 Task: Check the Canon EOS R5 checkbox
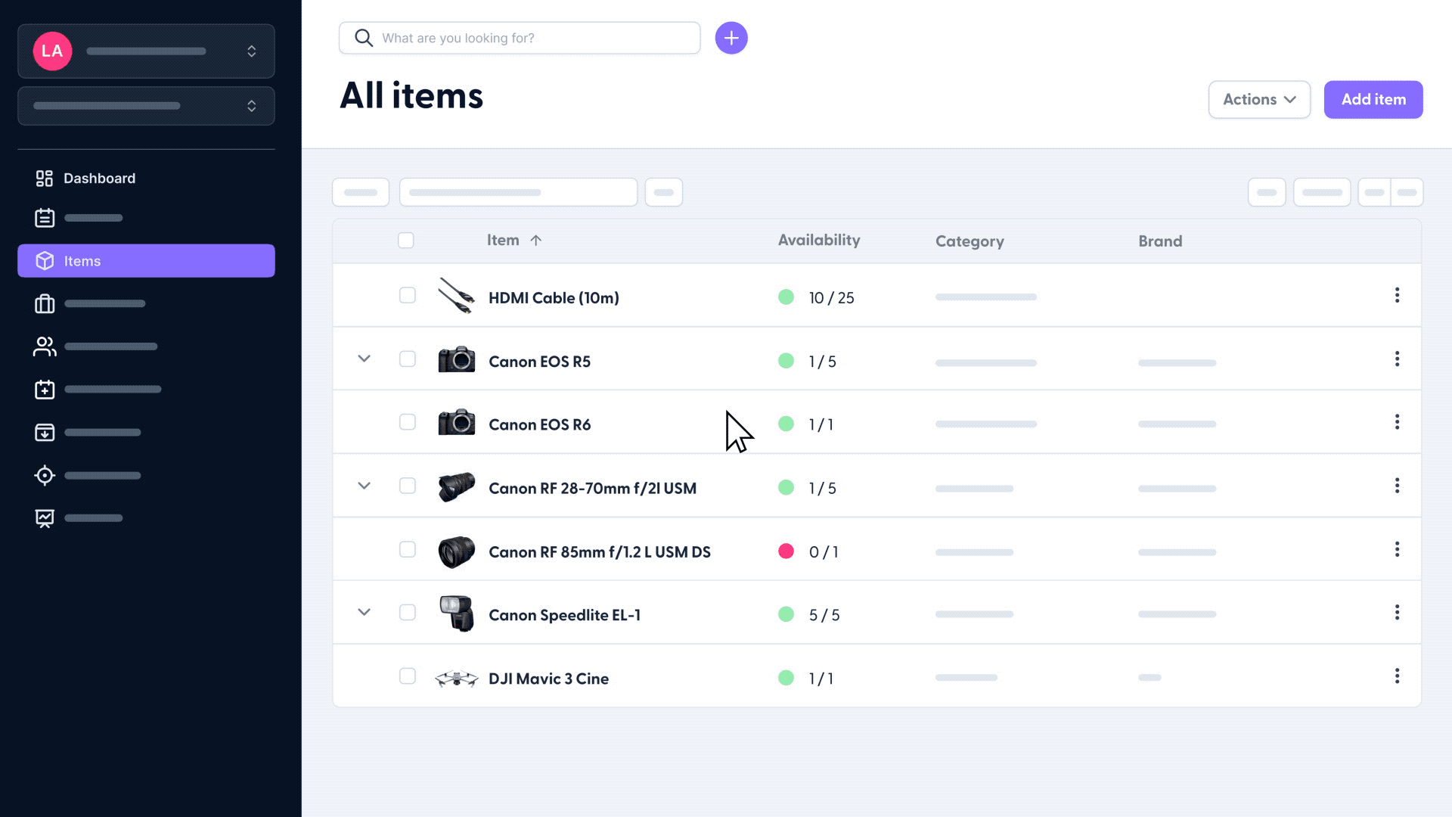[408, 359]
